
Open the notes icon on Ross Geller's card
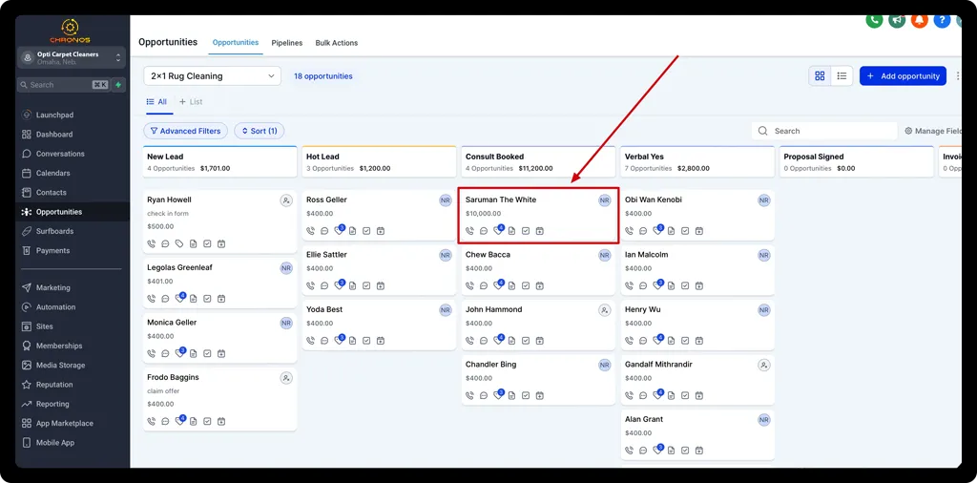coord(353,231)
